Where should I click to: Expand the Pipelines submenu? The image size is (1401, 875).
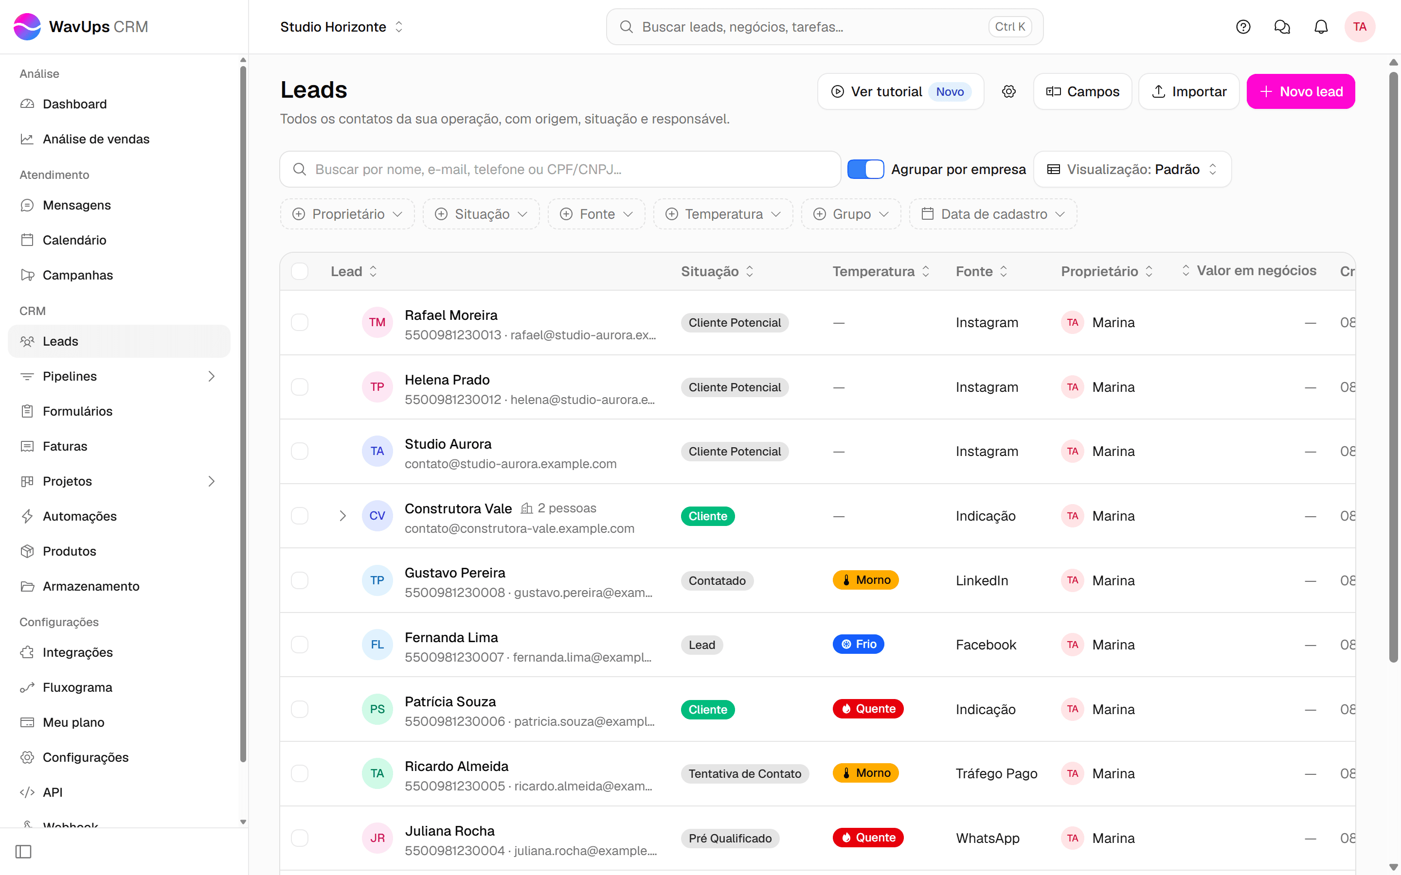(211, 376)
